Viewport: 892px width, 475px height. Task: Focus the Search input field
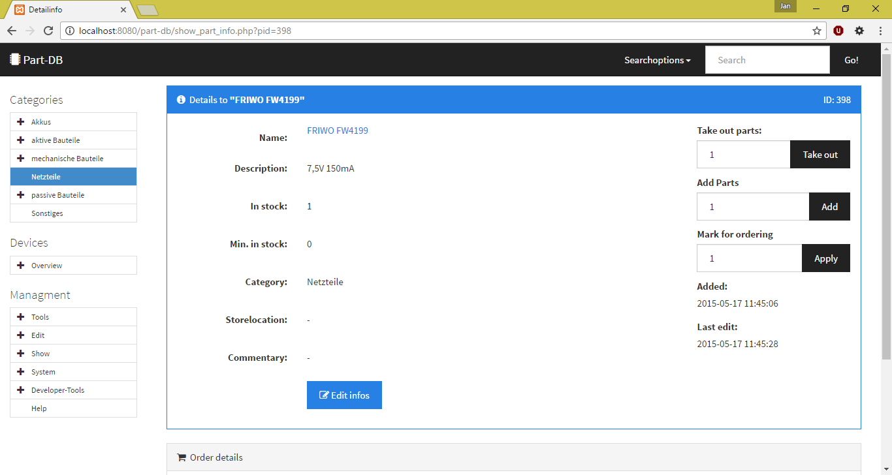point(767,60)
